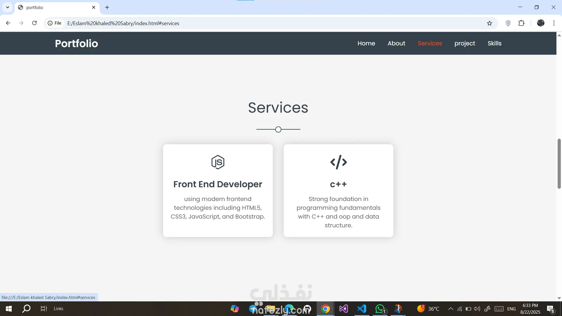Screen dimensions: 562x316
Task: Open the browser extensions puzzle icon
Action: coord(521,23)
